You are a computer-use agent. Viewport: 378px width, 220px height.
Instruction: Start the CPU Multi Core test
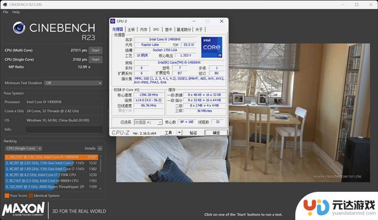click(x=96, y=50)
